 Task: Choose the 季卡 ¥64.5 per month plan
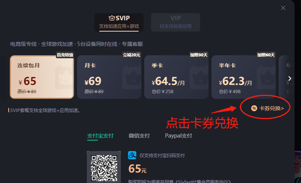[x=176, y=77]
